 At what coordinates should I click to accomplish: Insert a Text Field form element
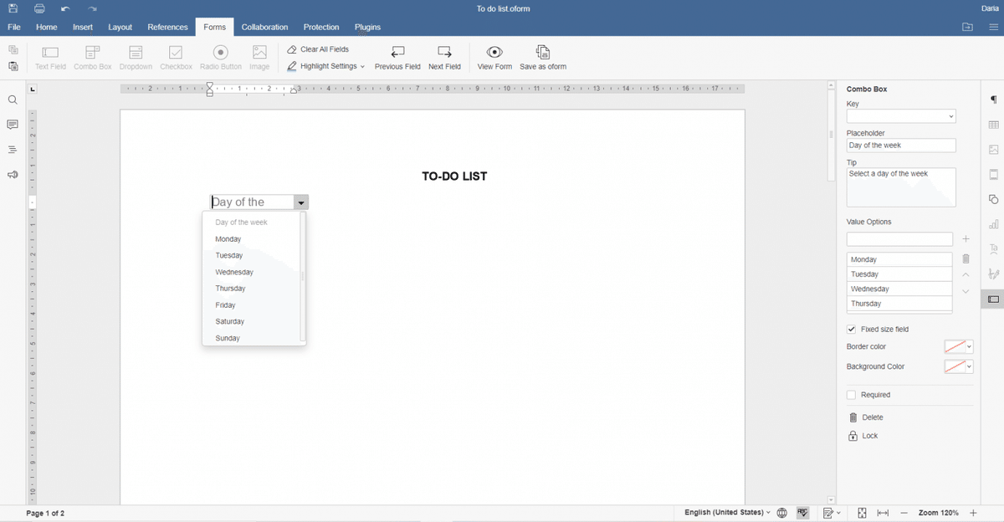point(50,58)
